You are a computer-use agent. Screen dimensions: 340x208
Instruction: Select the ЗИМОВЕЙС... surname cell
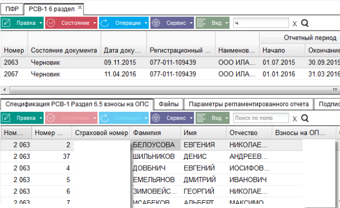coord(155,191)
